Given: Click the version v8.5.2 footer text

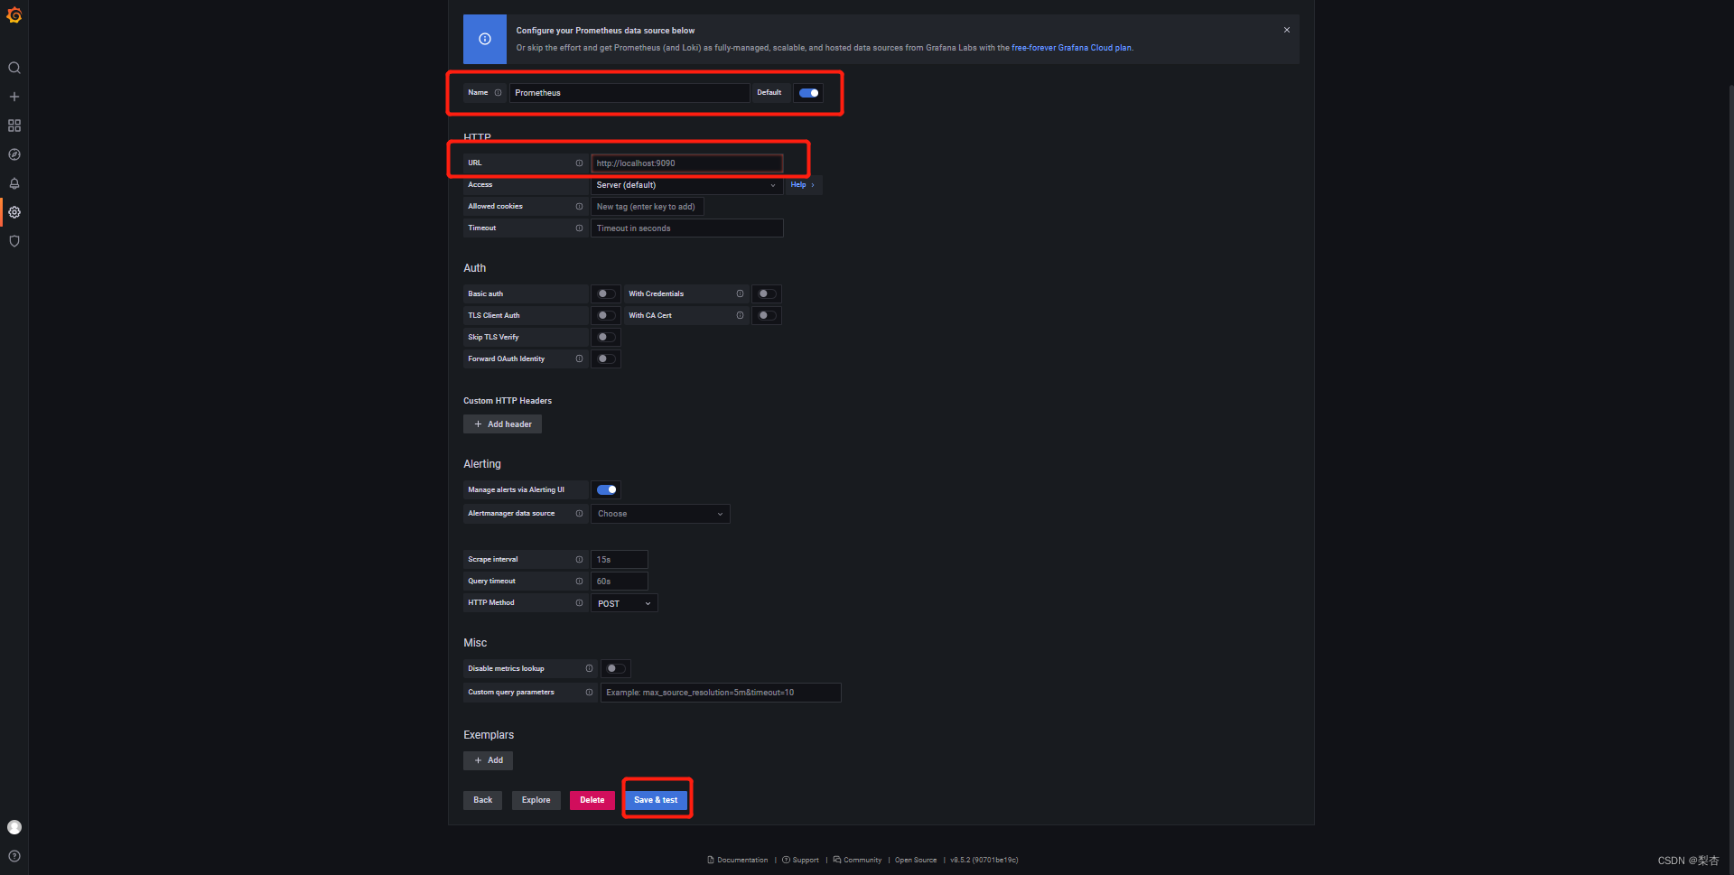Looking at the screenshot, I should 984,860.
